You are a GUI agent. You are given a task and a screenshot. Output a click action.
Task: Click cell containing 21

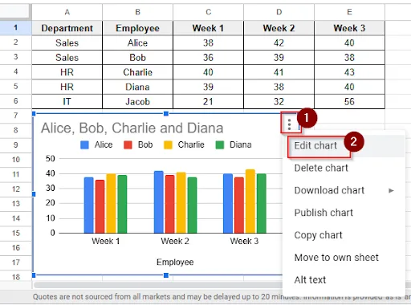tap(208, 102)
